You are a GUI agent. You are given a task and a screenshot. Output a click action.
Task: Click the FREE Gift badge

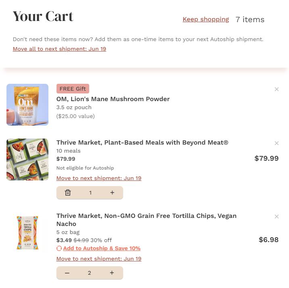tap(73, 89)
